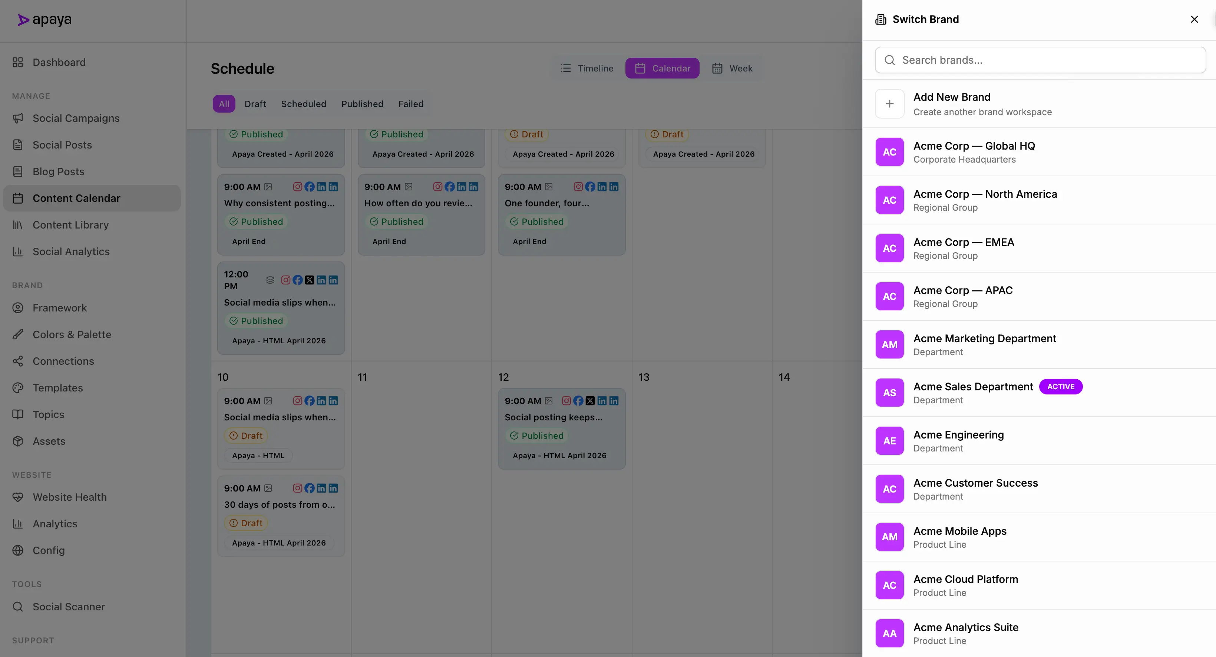Image resolution: width=1216 pixels, height=657 pixels.
Task: Select Acme Marketing Department brand
Action: click(1039, 344)
